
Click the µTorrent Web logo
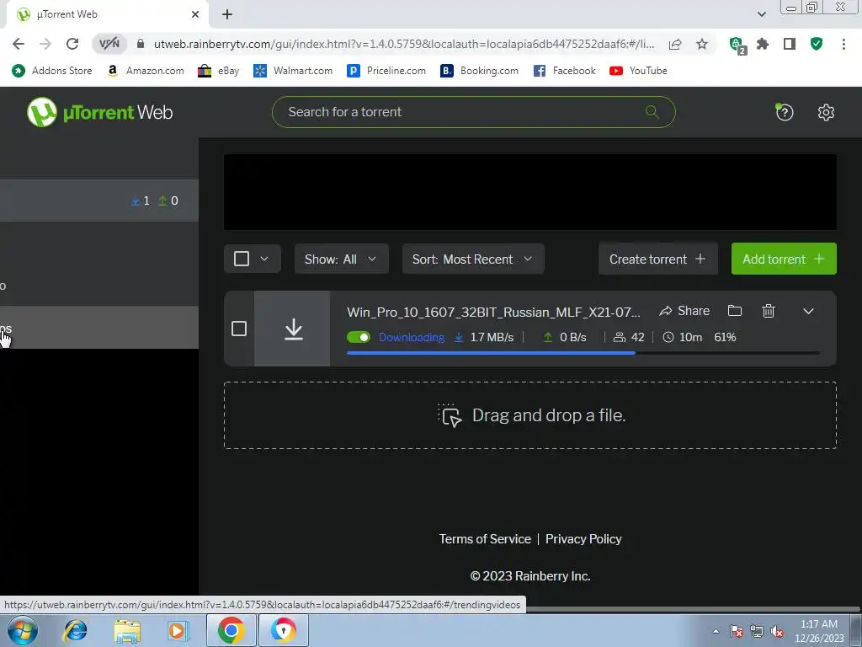[x=99, y=112]
